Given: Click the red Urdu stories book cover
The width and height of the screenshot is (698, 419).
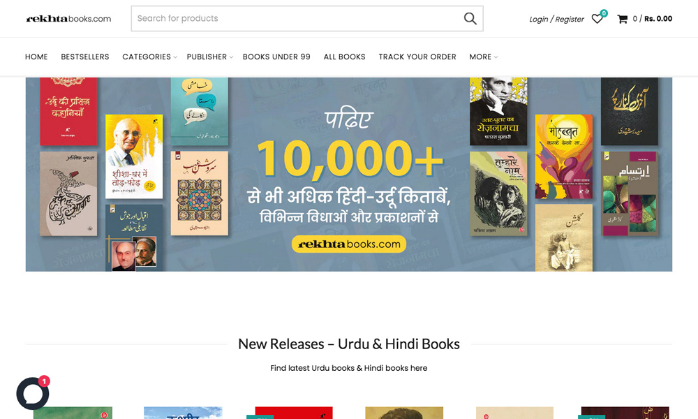Looking at the screenshot, I should 68,111.
